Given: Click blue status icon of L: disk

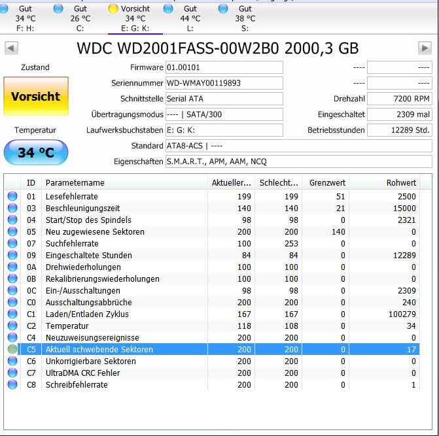Looking at the screenshot, I should coord(168,9).
